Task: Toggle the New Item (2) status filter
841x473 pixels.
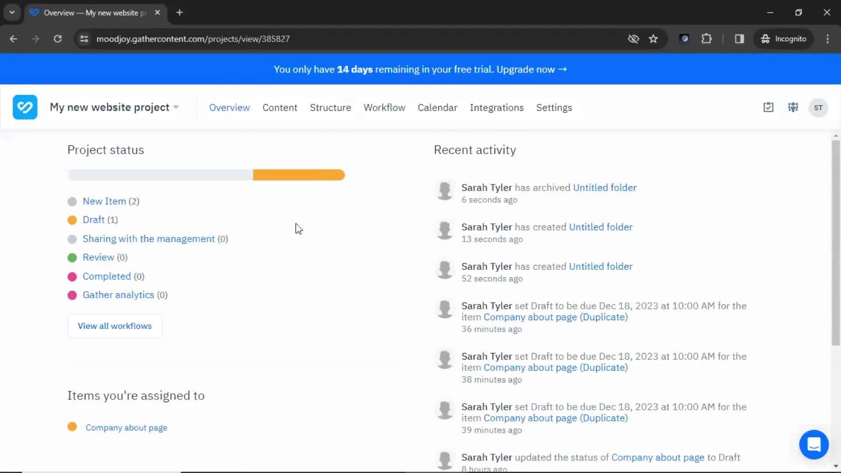Action: coord(104,201)
